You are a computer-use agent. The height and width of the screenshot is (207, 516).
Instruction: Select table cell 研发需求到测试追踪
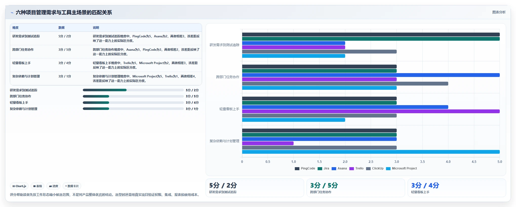coord(26,36)
